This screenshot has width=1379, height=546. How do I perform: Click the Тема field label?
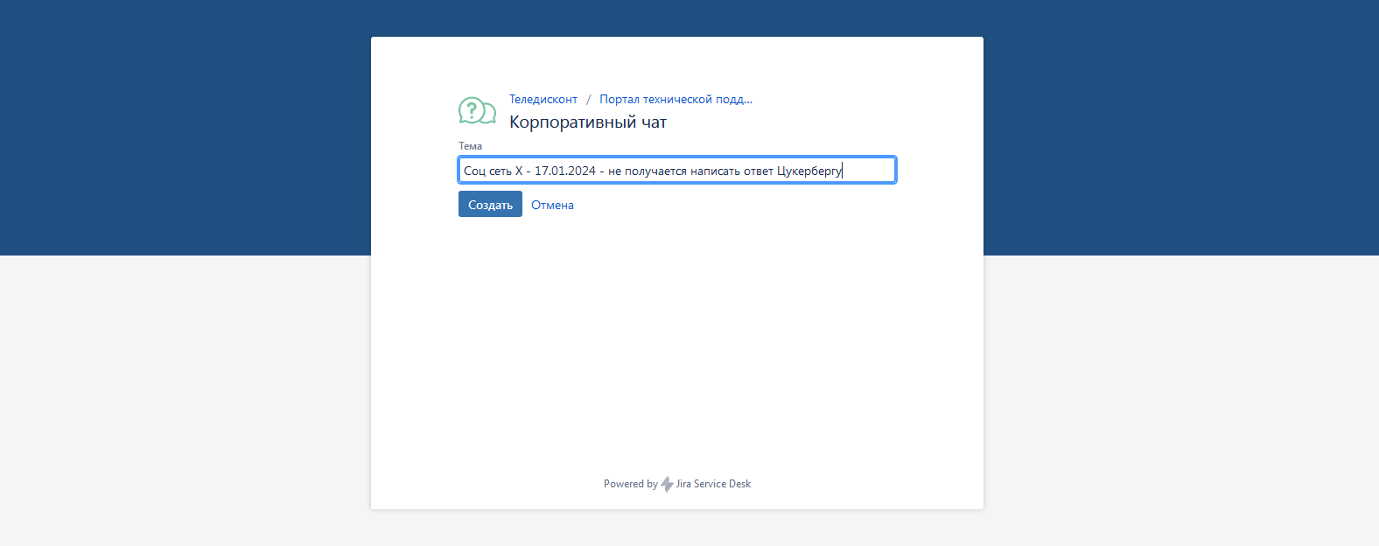470,146
